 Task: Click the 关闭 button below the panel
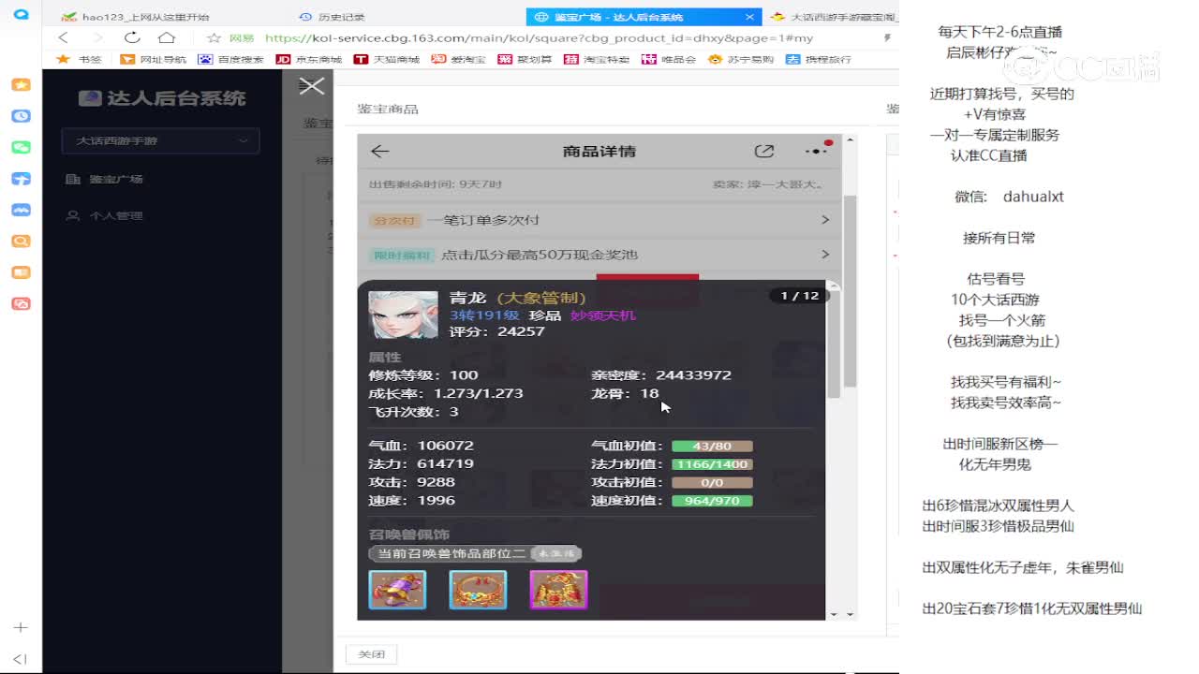[x=372, y=654]
